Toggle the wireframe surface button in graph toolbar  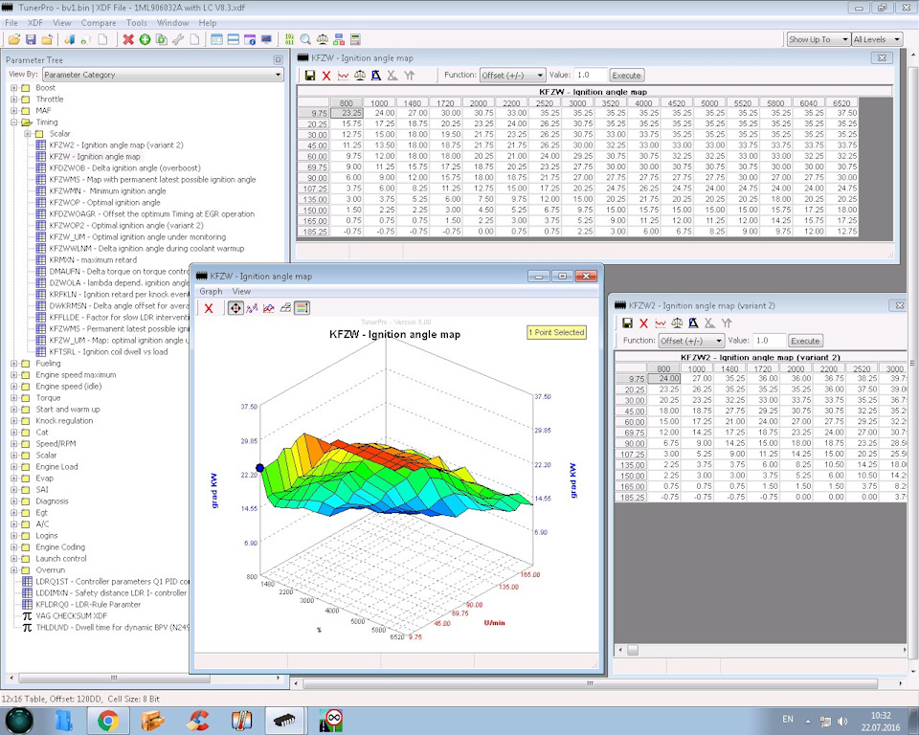click(x=285, y=308)
